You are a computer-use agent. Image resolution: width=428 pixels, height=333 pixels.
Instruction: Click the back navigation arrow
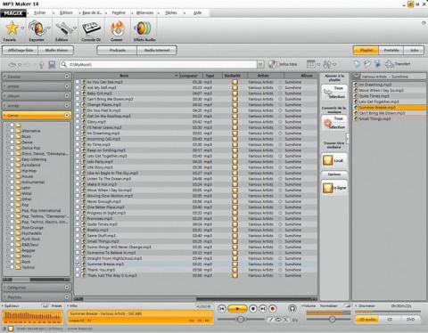click(x=12, y=64)
